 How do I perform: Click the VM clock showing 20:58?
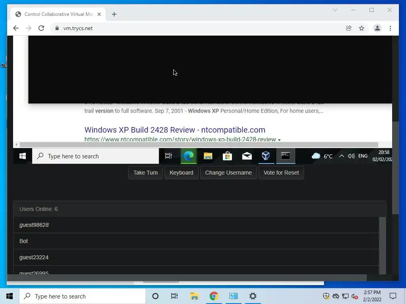point(382,156)
